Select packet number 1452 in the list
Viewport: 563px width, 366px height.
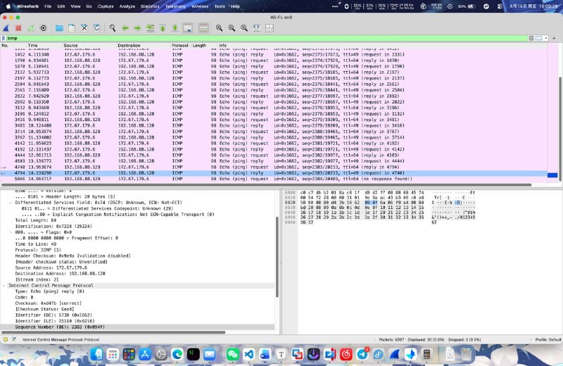(274, 55)
